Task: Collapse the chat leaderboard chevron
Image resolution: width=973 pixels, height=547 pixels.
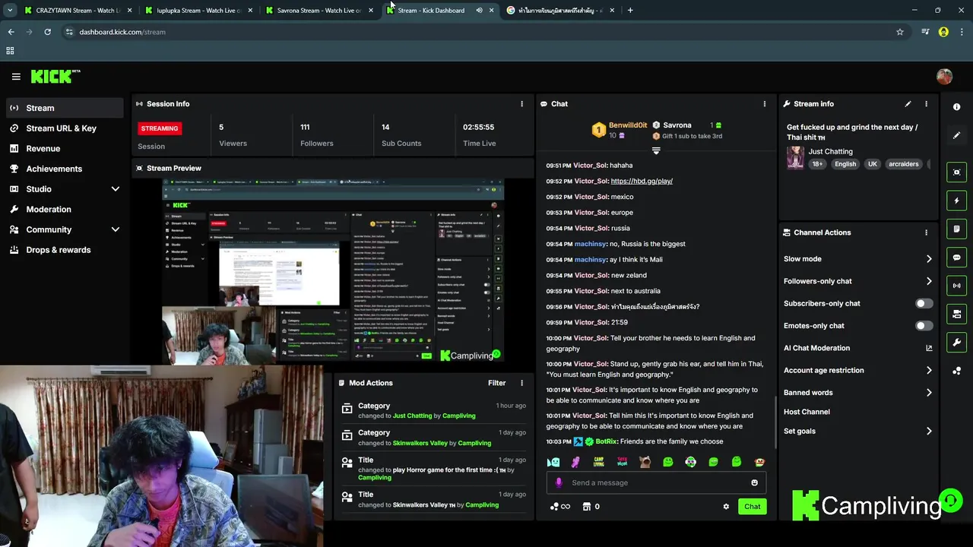Action: pyautogui.click(x=656, y=150)
